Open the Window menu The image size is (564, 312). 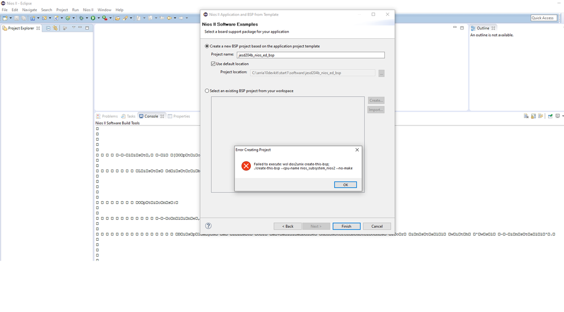[x=105, y=10]
